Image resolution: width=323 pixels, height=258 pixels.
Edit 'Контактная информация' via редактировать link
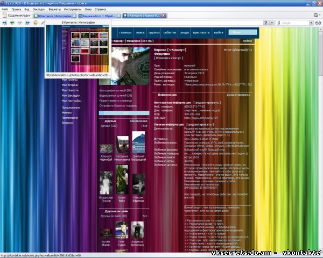(x=207, y=103)
